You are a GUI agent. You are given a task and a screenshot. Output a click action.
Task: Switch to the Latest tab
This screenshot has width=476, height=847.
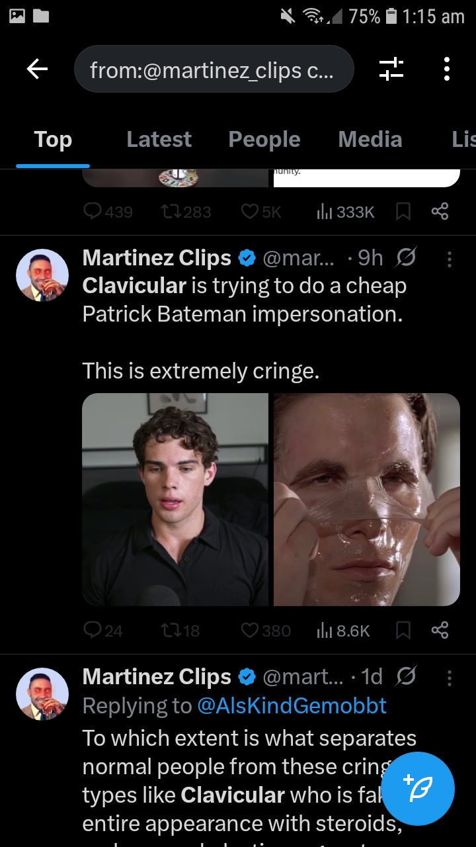coord(159,140)
